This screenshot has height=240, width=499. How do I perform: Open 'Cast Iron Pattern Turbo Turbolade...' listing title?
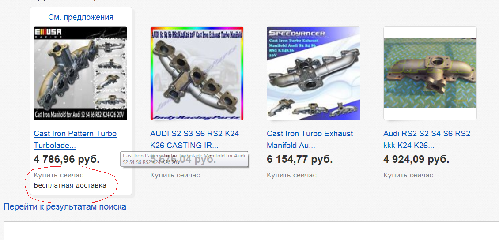(x=75, y=140)
